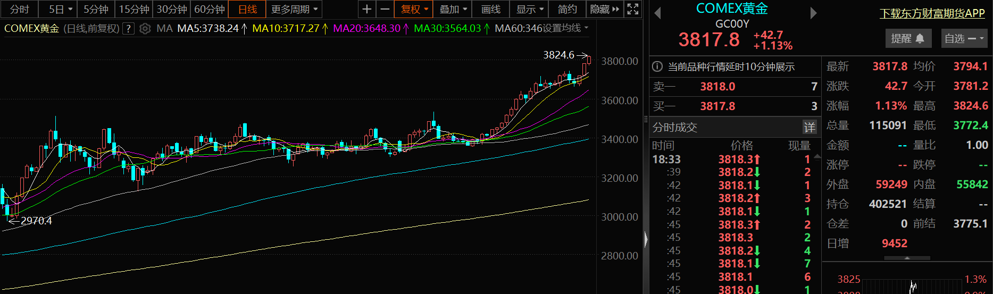
Task: Go to next instrument with right arrow
Action: click(813, 13)
